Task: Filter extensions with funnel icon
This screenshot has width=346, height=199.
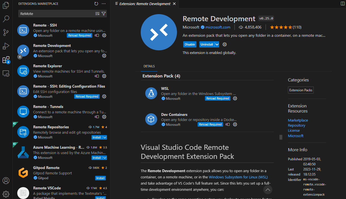Action: pyautogui.click(x=104, y=14)
